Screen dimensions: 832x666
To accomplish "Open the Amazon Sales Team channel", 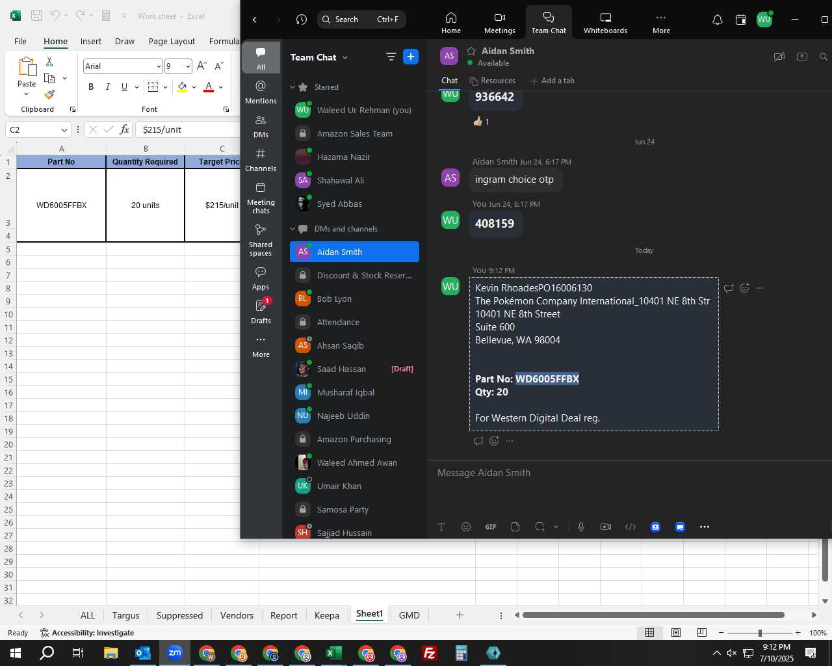I will pos(354,133).
